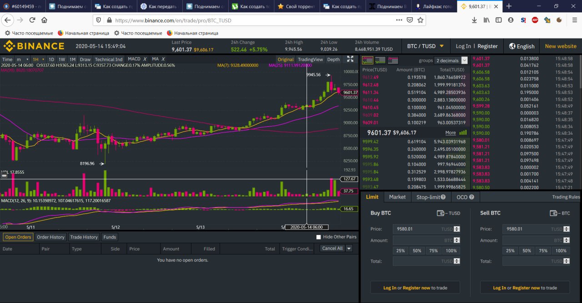
Task: Reload the page in Firefox
Action: pyautogui.click(x=32, y=20)
